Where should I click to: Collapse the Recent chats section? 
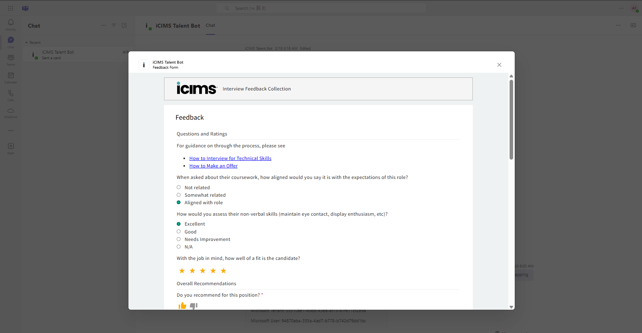[x=33, y=43]
